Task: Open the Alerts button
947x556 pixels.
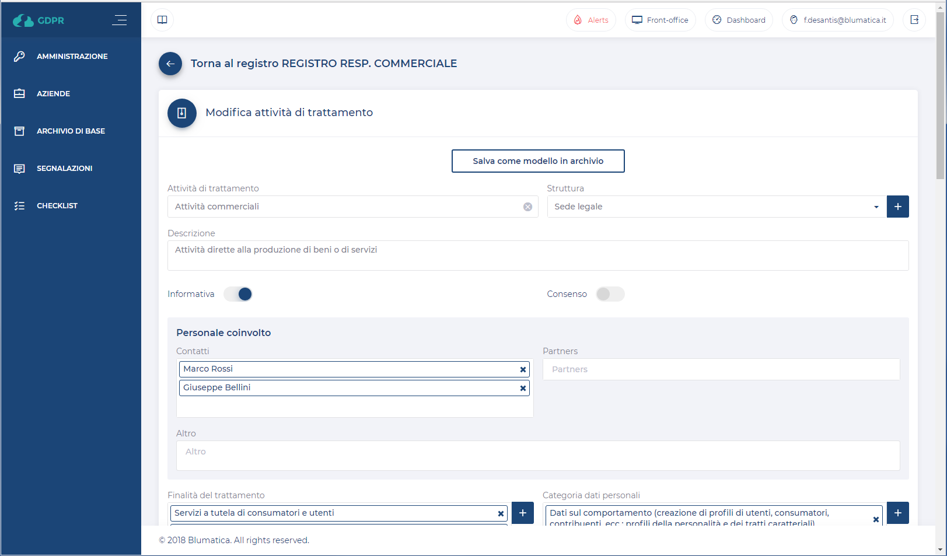Action: 590,20
